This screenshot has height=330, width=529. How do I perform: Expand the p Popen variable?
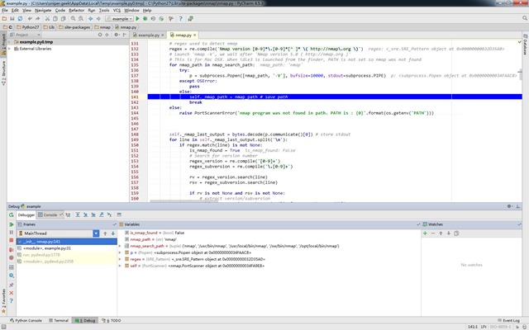click(120, 252)
